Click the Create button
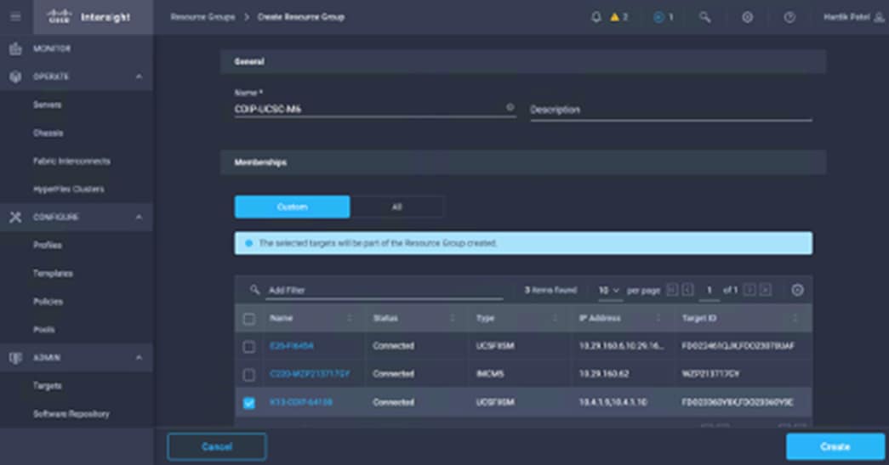This screenshot has width=889, height=465. click(835, 446)
